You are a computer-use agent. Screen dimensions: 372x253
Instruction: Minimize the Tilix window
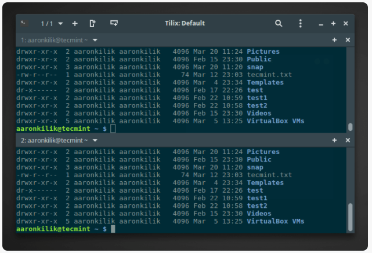pyautogui.click(x=321, y=24)
